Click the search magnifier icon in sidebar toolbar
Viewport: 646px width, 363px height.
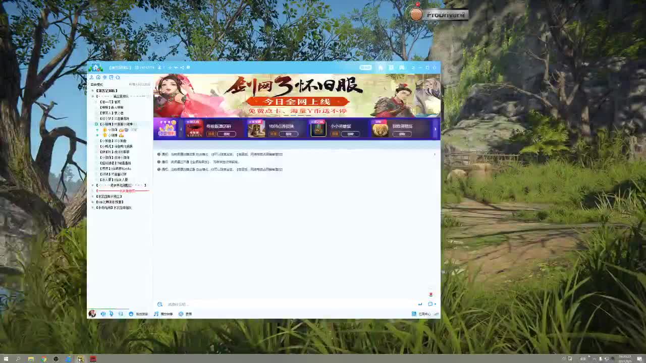pyautogui.click(x=118, y=77)
